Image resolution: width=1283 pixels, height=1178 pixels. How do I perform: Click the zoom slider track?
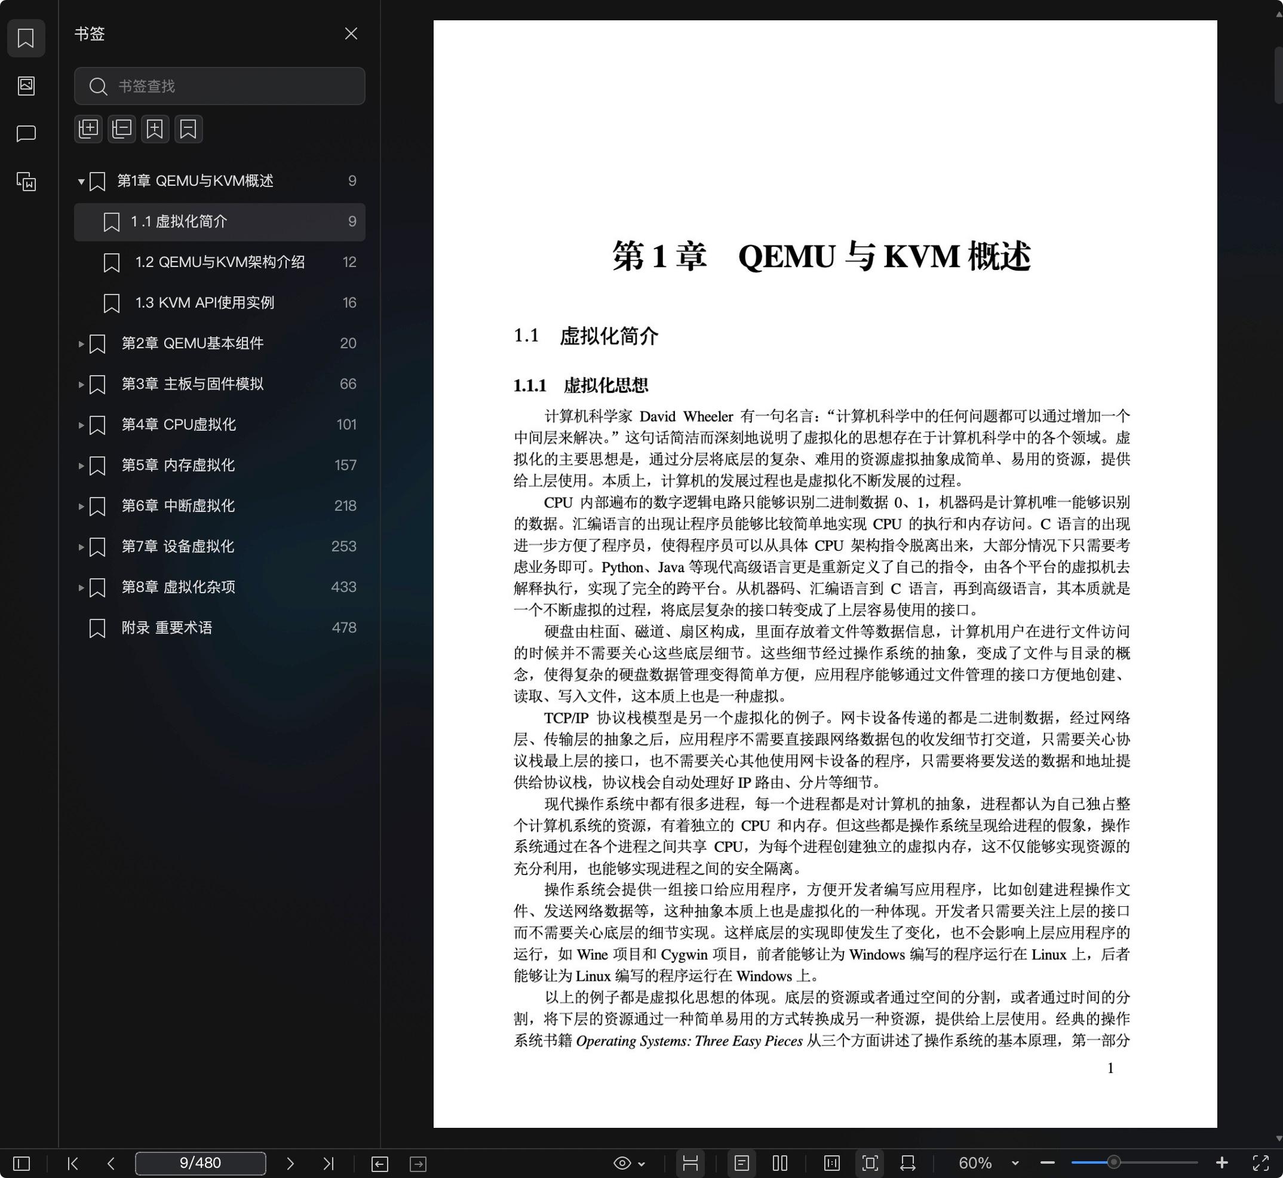[x=1134, y=1162]
